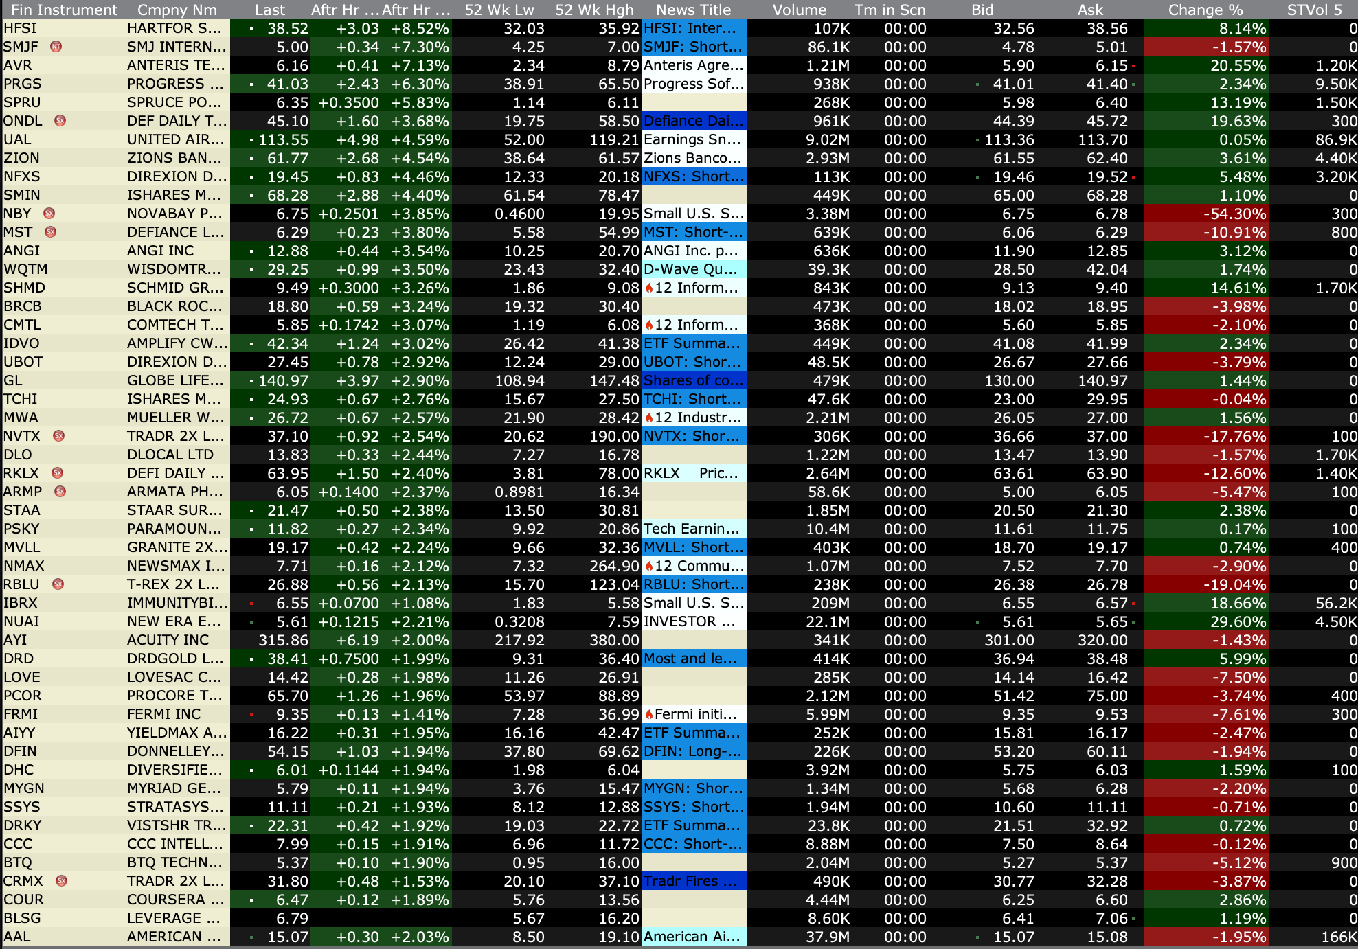The width and height of the screenshot is (1358, 949).
Task: Click the SX badge beside ONDL ticker
Action: click(x=60, y=121)
